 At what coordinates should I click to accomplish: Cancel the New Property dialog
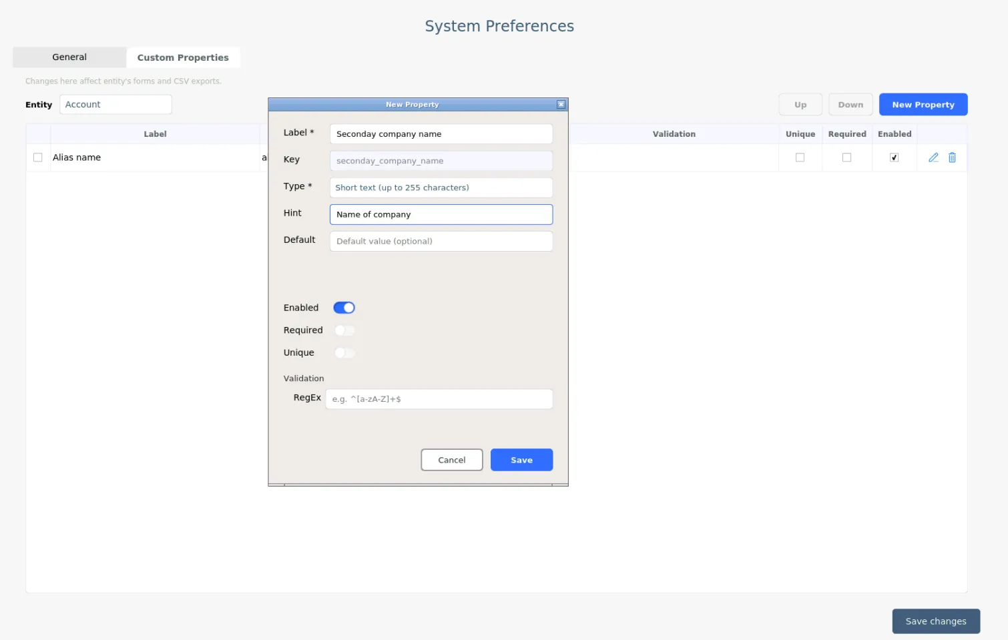[x=452, y=460]
